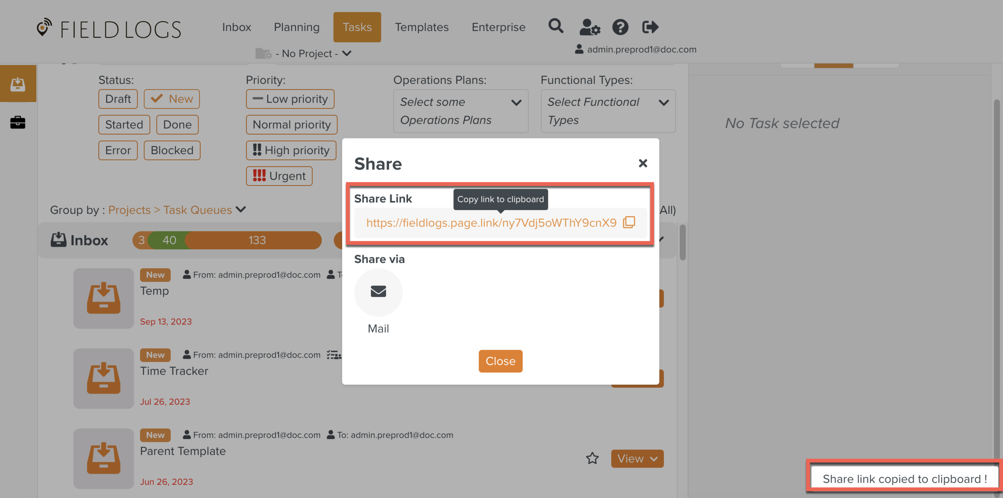Open user settings gear icon

[x=589, y=27]
